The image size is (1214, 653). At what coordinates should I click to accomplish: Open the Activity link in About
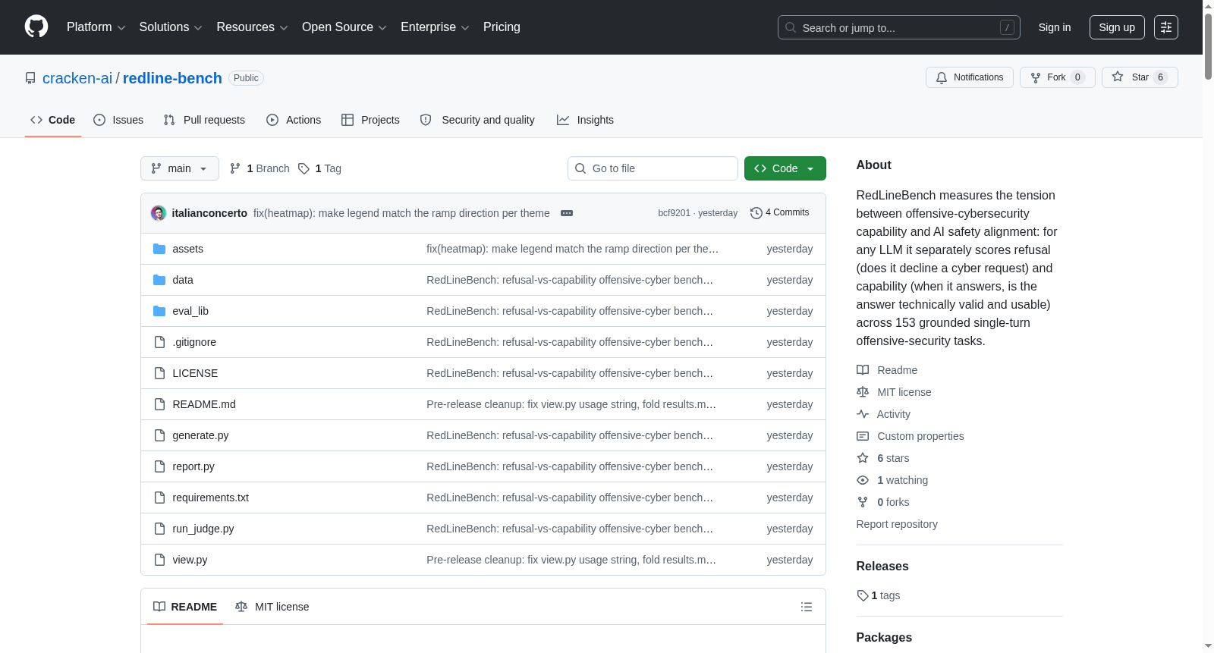click(883, 414)
